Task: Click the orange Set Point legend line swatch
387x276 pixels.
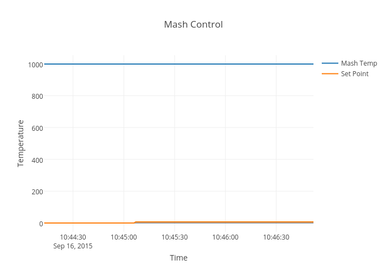Action: point(330,74)
